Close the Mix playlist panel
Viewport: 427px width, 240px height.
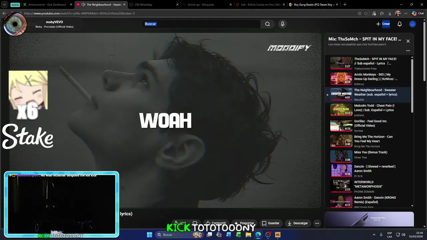408,41
